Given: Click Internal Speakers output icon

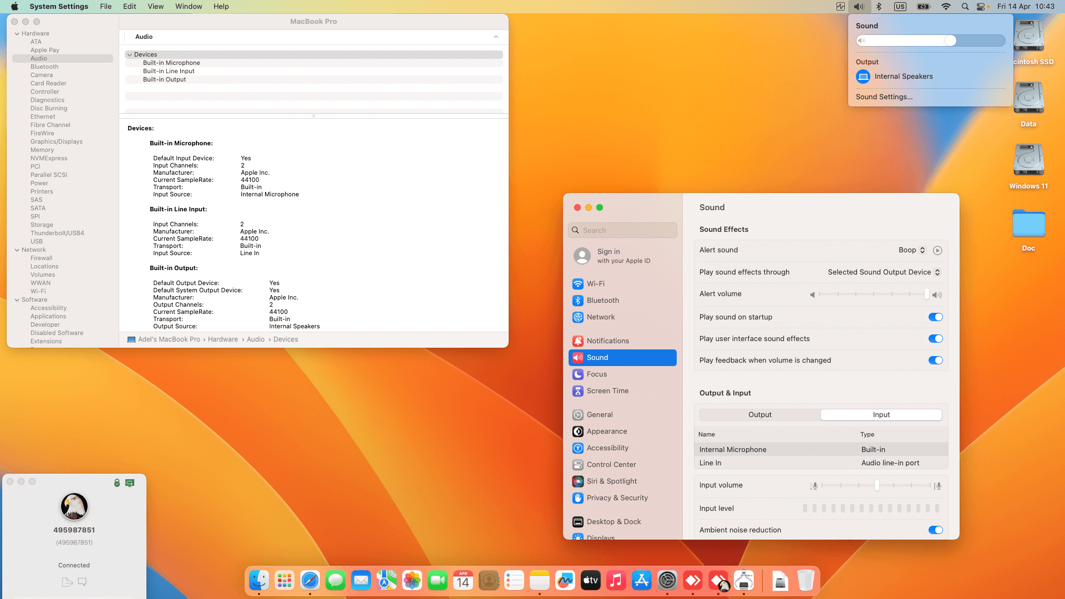Looking at the screenshot, I should pyautogui.click(x=863, y=77).
